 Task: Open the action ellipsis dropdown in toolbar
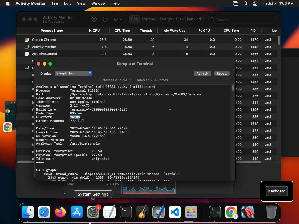[x=118, y=19]
